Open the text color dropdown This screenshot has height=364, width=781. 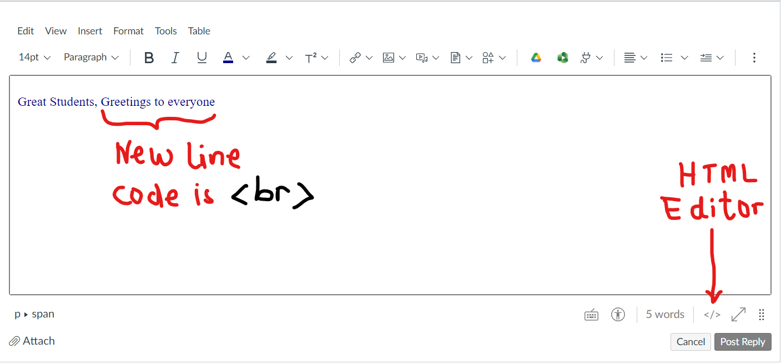pyautogui.click(x=246, y=57)
